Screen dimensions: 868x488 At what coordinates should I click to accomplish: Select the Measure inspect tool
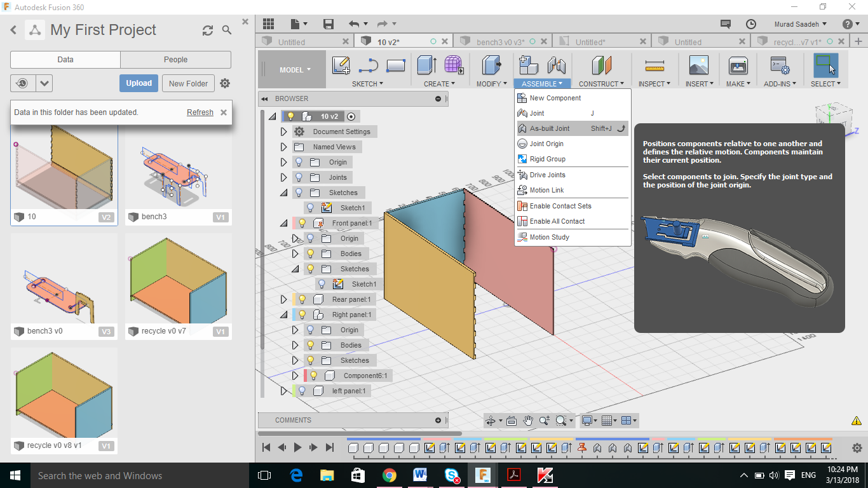point(654,65)
